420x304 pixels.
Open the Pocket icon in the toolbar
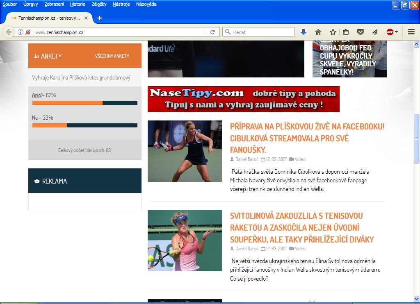pyautogui.click(x=360, y=32)
